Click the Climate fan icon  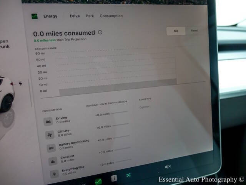pyautogui.click(x=50, y=135)
